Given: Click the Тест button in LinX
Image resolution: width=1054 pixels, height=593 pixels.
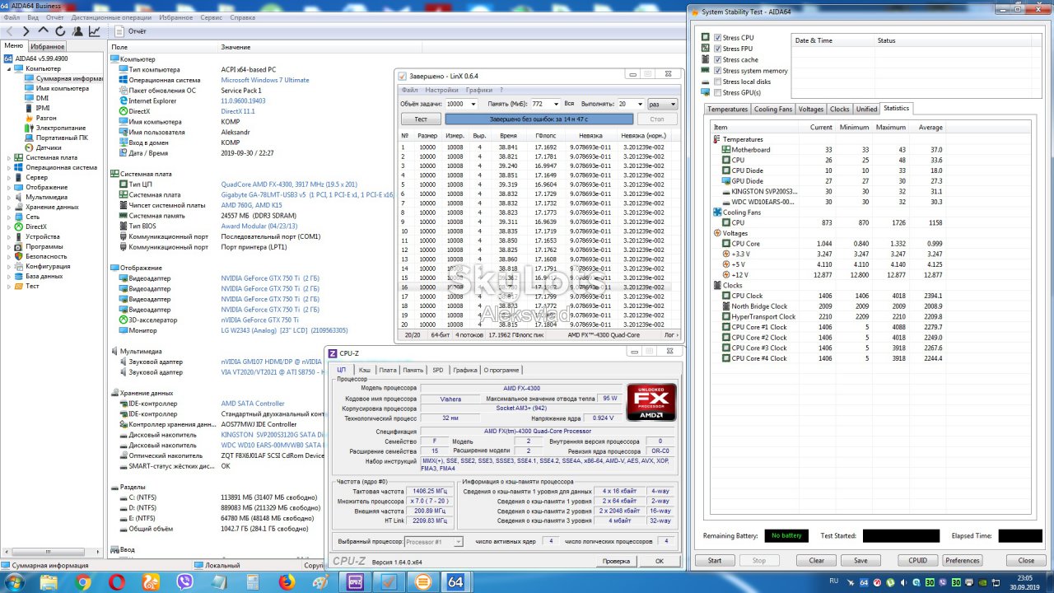Looking at the screenshot, I should tap(421, 119).
